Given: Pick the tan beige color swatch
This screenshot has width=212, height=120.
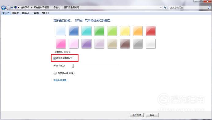Looking at the screenshot, I should pyautogui.click(x=112, y=44).
